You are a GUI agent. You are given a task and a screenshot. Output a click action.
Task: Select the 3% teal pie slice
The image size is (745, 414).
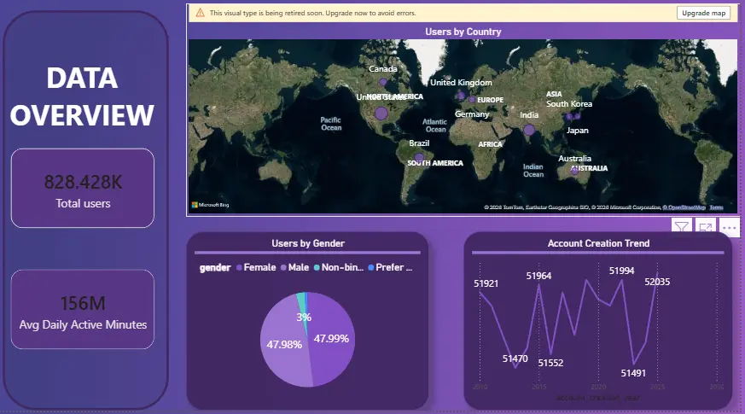point(300,304)
